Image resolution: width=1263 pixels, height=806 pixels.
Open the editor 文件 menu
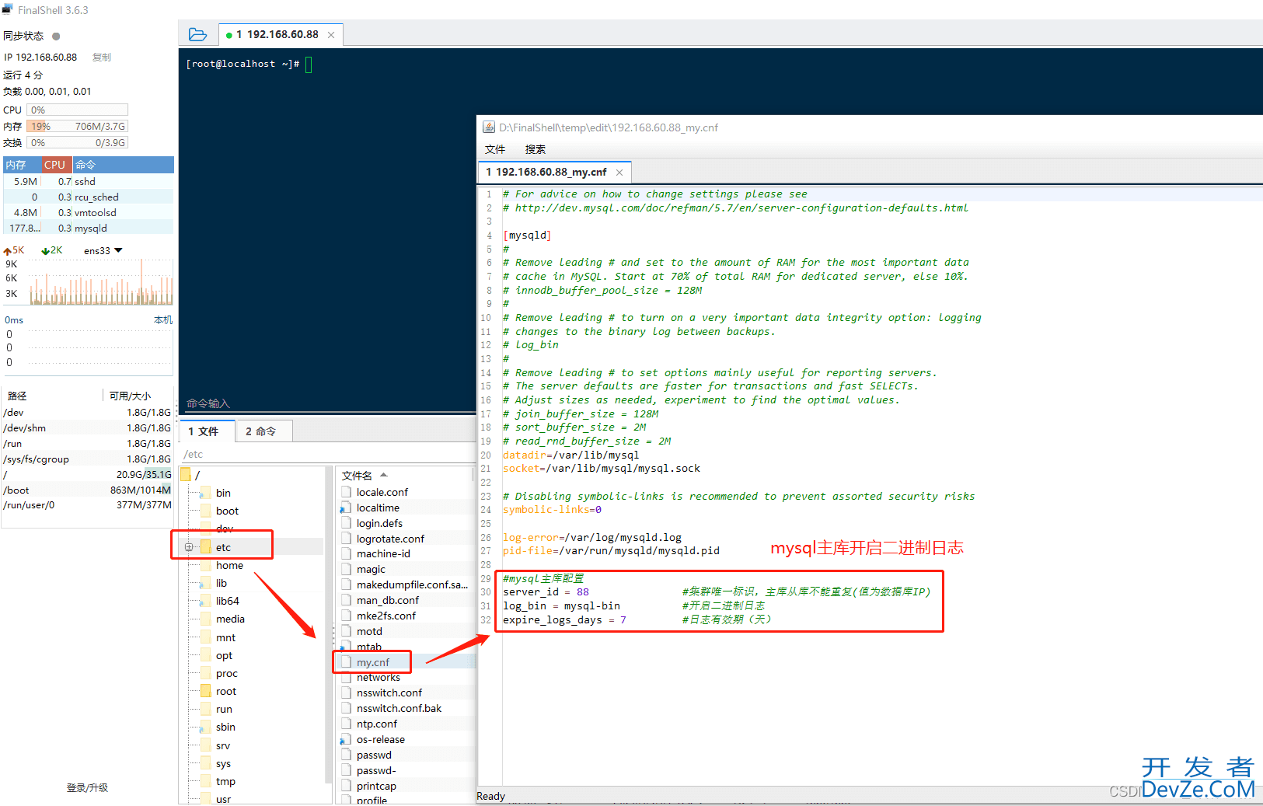495,149
